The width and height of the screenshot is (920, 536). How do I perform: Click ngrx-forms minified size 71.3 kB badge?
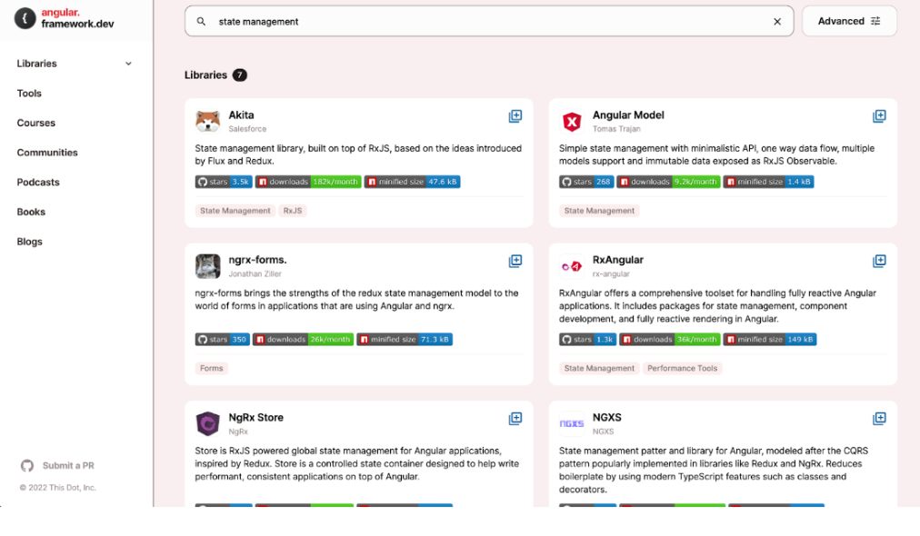coord(405,340)
